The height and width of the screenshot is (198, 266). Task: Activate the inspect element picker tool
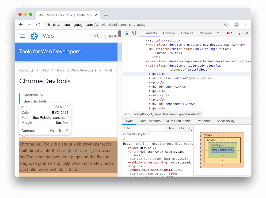(x=127, y=33)
